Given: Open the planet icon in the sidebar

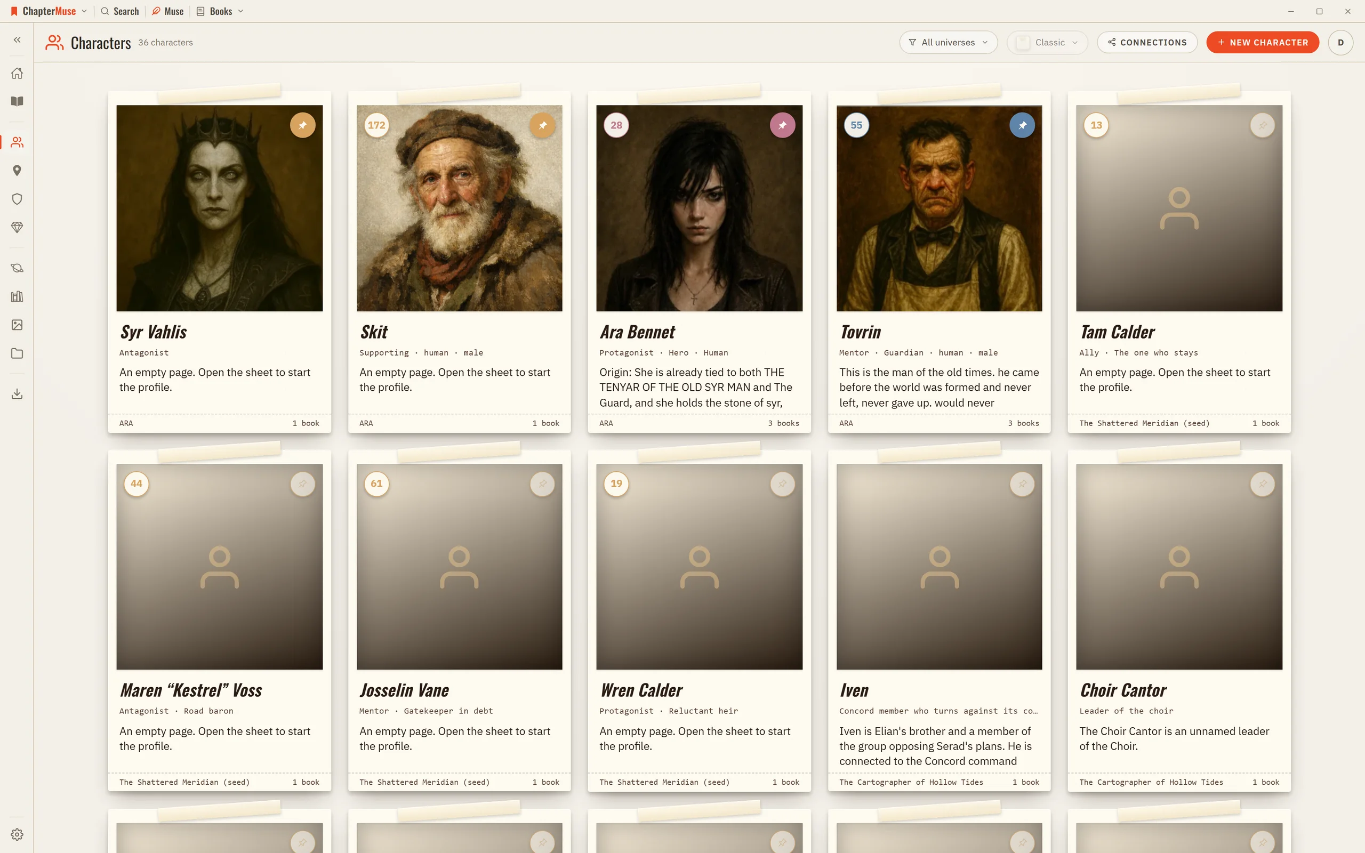Looking at the screenshot, I should click(17, 268).
